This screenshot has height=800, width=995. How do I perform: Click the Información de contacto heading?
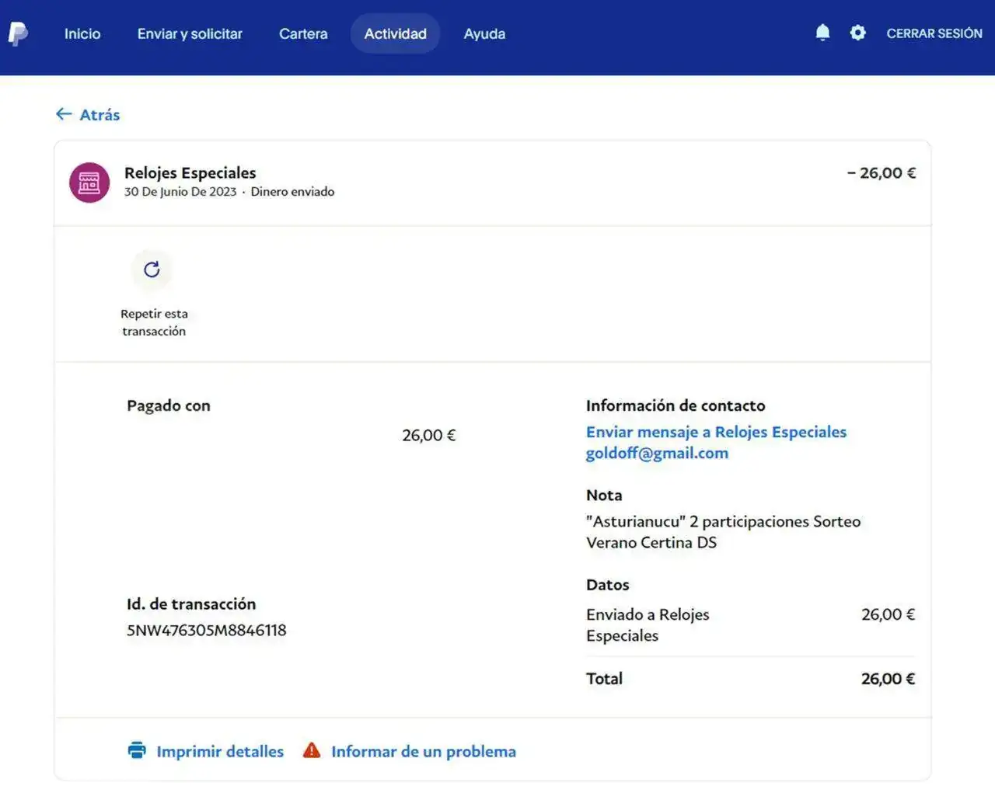(x=676, y=405)
